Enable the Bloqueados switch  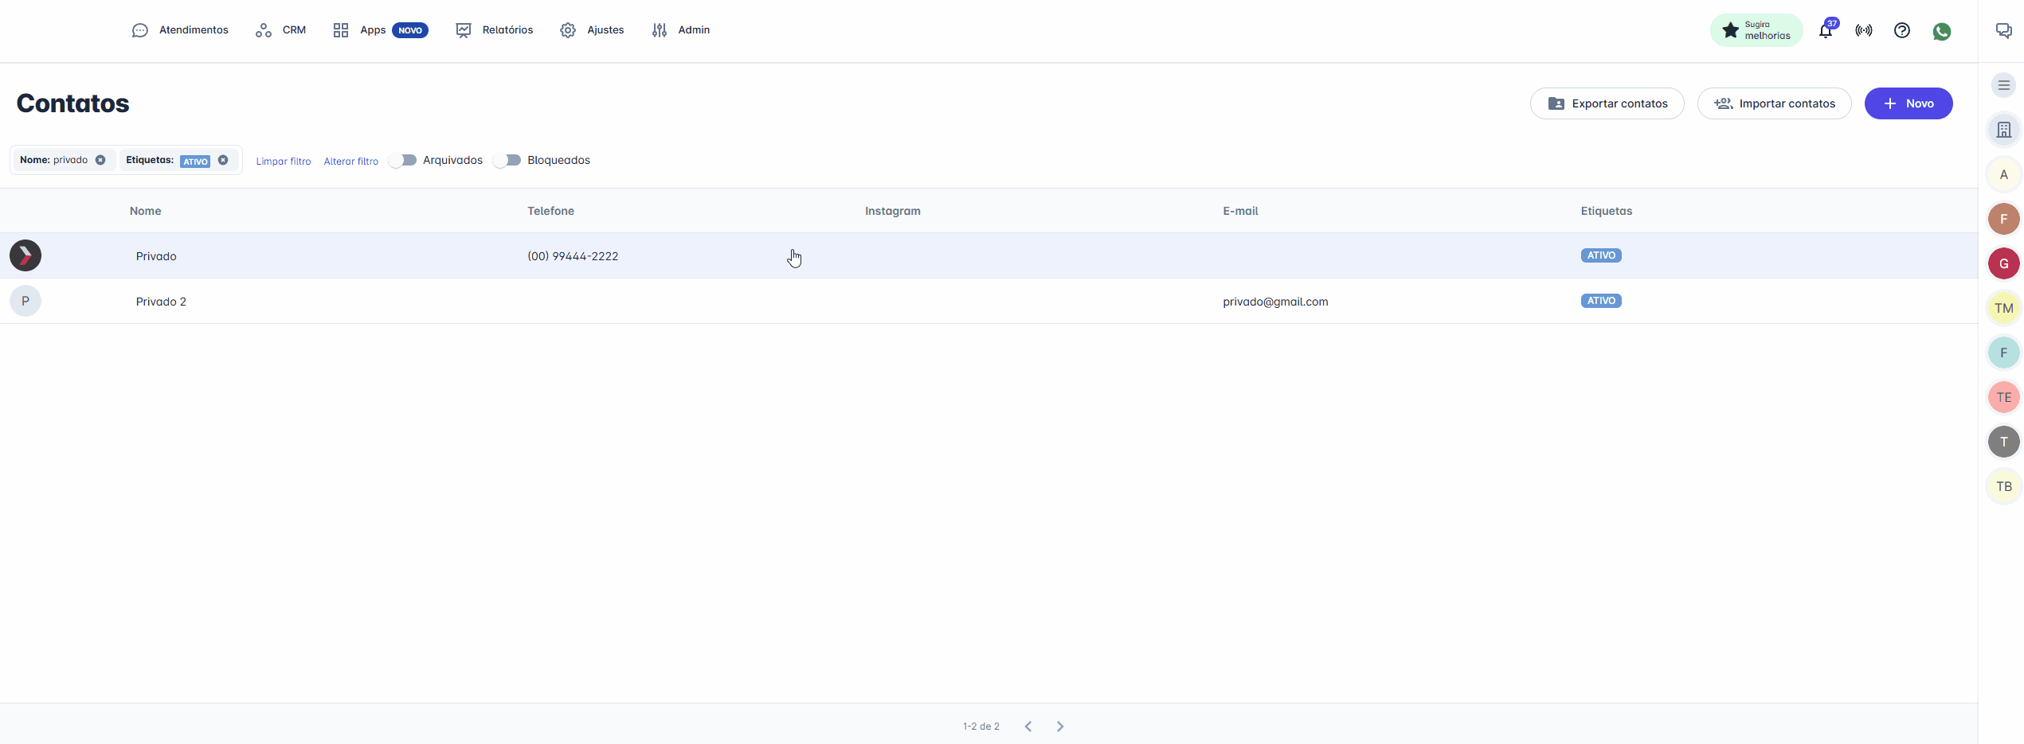507,160
